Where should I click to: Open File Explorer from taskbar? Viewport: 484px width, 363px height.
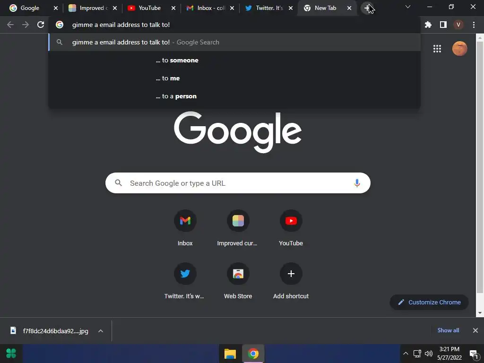click(230, 354)
